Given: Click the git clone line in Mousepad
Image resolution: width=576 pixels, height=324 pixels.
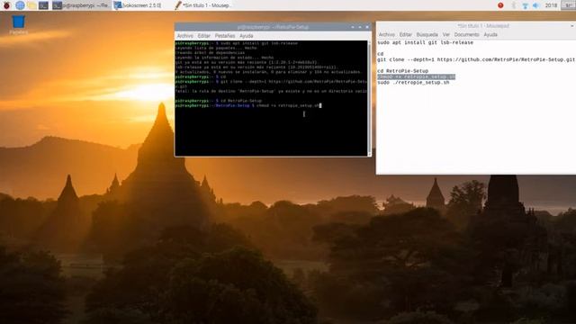Looking at the screenshot, I should [x=476, y=59].
